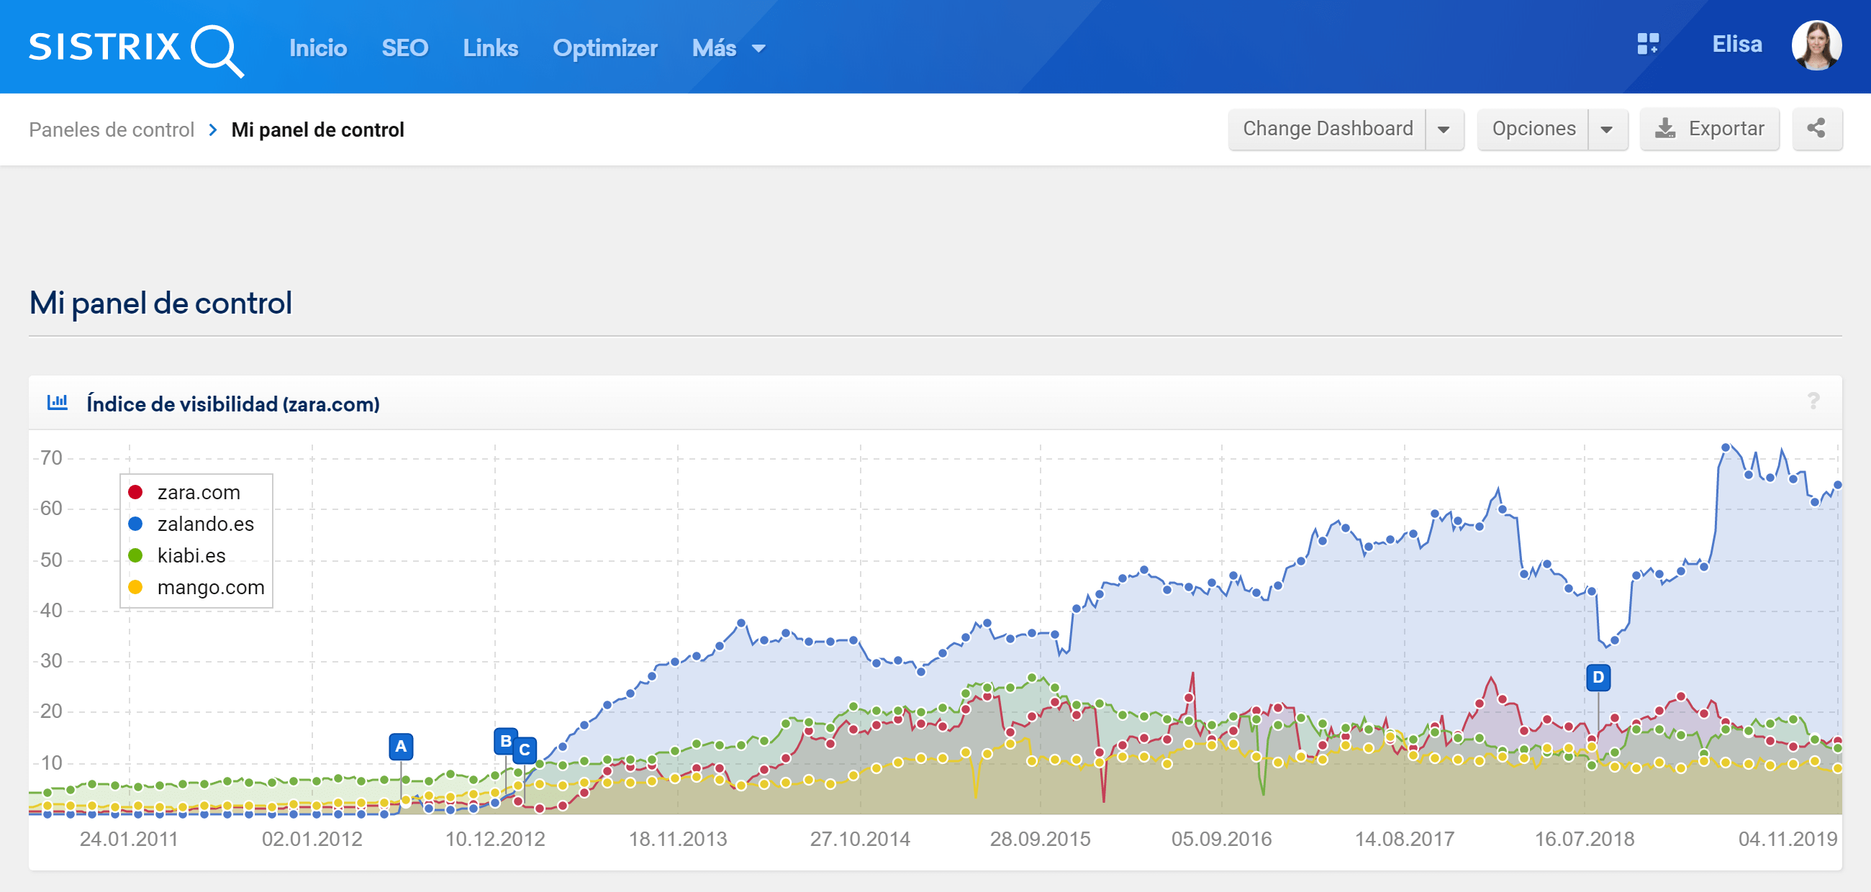Export the dashboard with Exportar
The width and height of the screenshot is (1871, 892).
pyautogui.click(x=1709, y=129)
